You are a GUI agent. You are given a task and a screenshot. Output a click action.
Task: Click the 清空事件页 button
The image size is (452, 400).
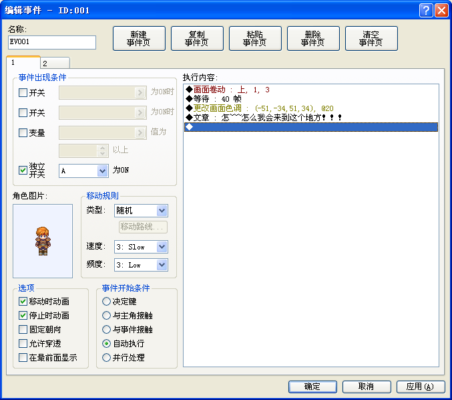click(371, 38)
